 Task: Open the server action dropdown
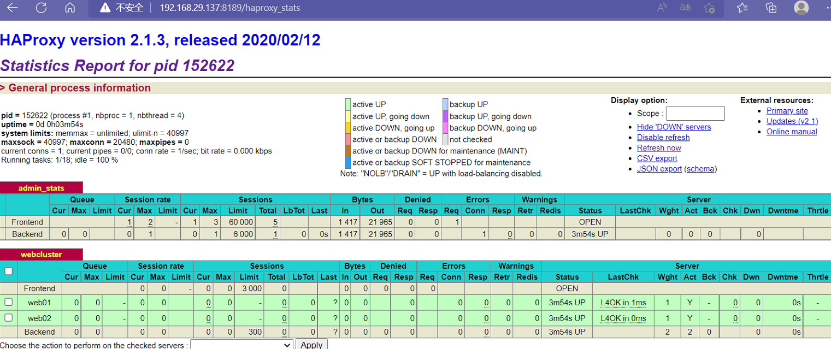(242, 345)
